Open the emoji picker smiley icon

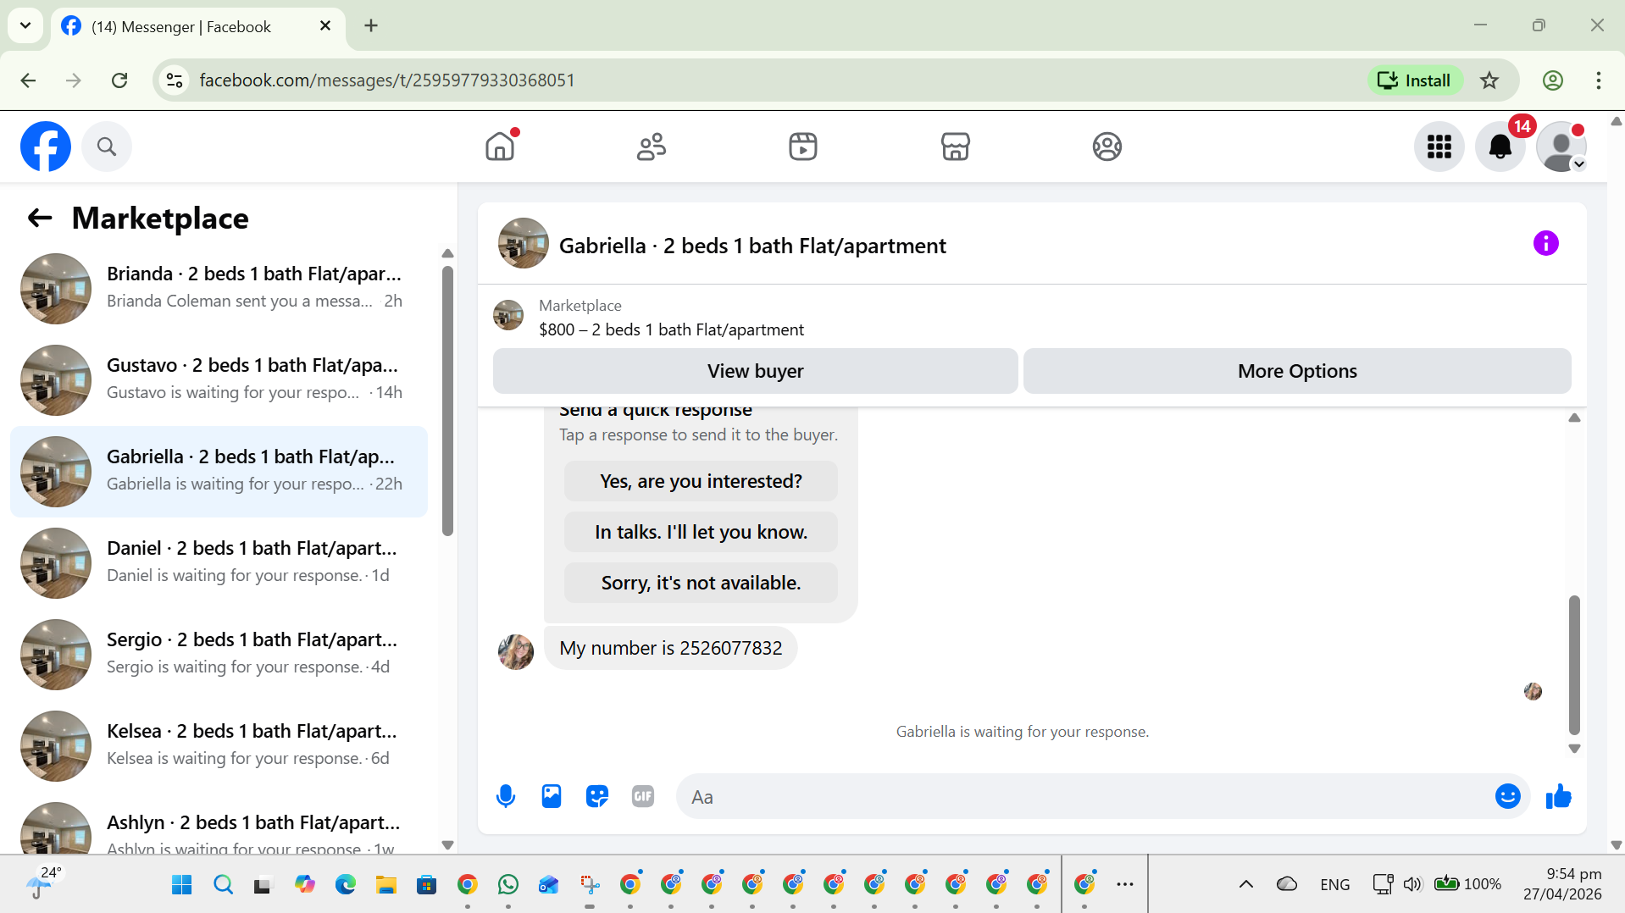click(x=1507, y=796)
